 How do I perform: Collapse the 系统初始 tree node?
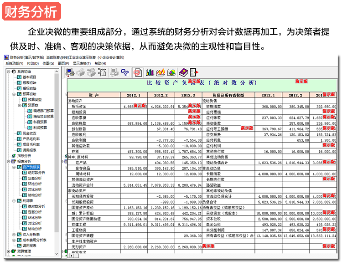[x=8, y=72]
